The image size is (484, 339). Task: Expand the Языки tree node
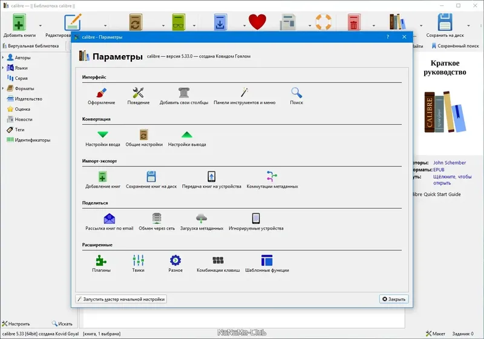pyautogui.click(x=3, y=68)
